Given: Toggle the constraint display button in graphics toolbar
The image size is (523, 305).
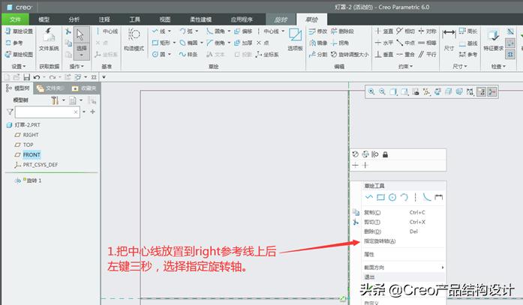Looking at the screenshot, I should (x=481, y=91).
